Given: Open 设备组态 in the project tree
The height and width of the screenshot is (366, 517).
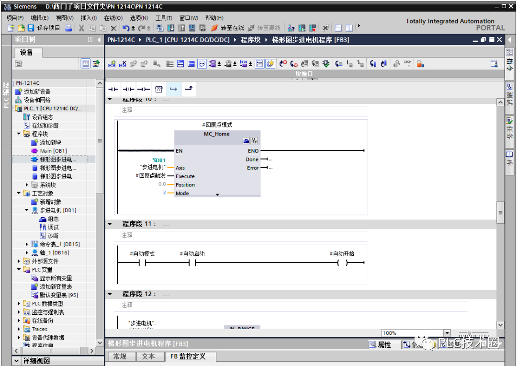Looking at the screenshot, I should [x=43, y=117].
